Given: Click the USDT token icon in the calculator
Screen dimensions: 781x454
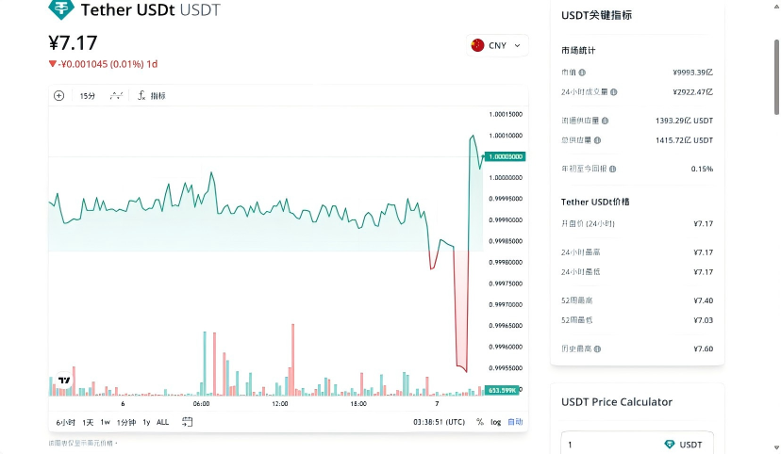Looking at the screenshot, I should 670,444.
